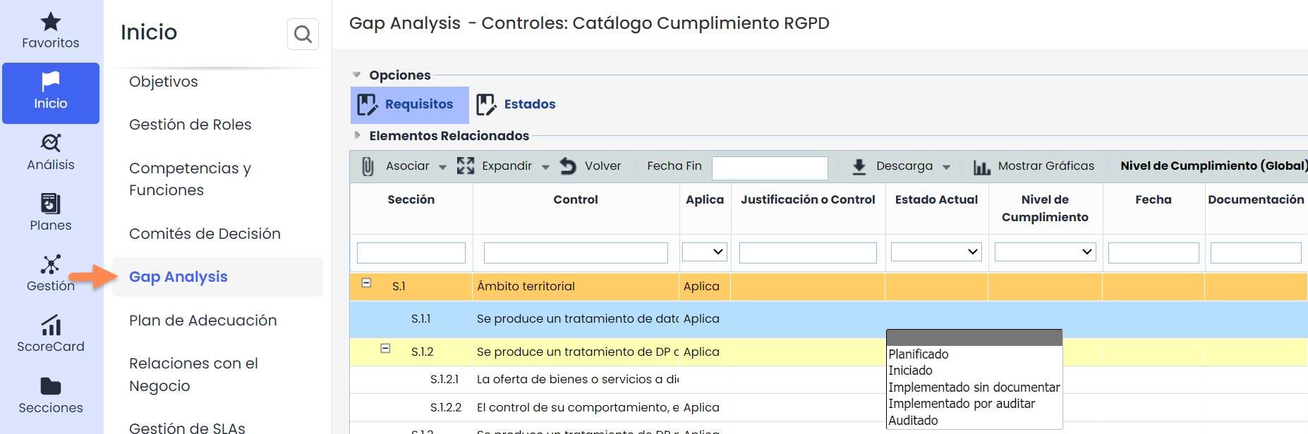Click the Asociar paperclip icon

368,166
